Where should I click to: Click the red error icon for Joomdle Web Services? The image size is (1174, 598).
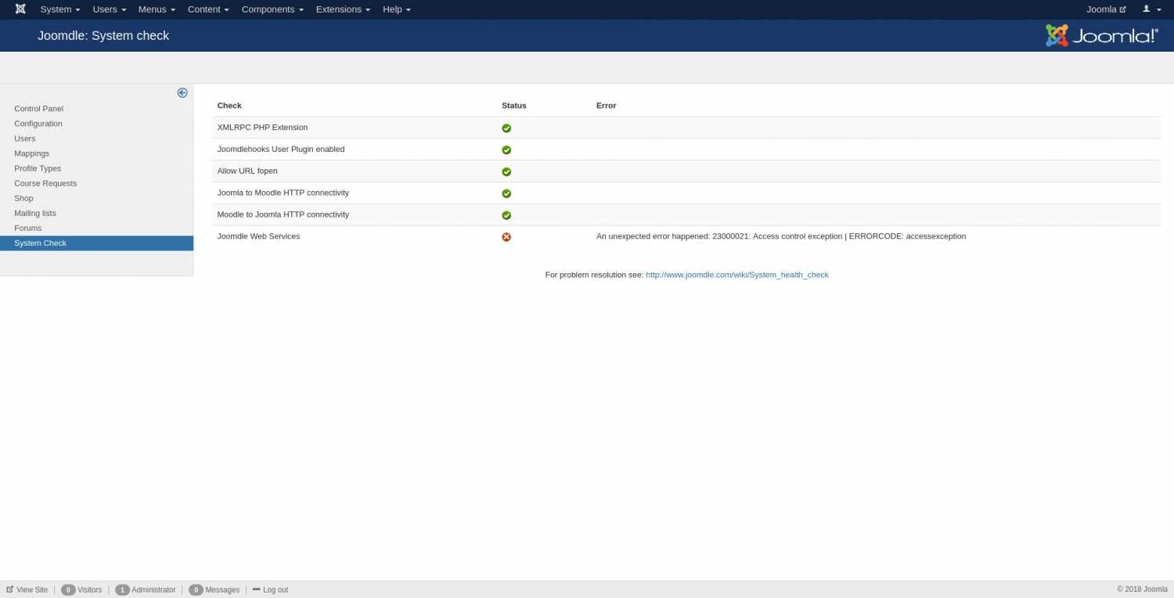point(506,237)
